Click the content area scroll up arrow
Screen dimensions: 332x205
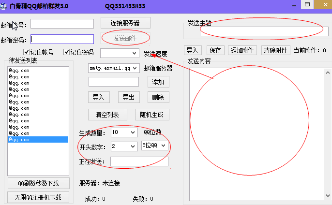coord(328,73)
